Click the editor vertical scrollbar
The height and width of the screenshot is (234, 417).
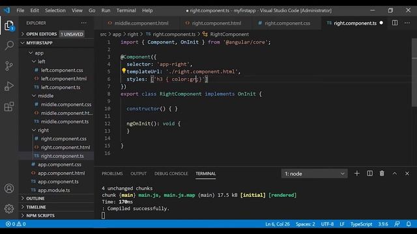(414, 73)
